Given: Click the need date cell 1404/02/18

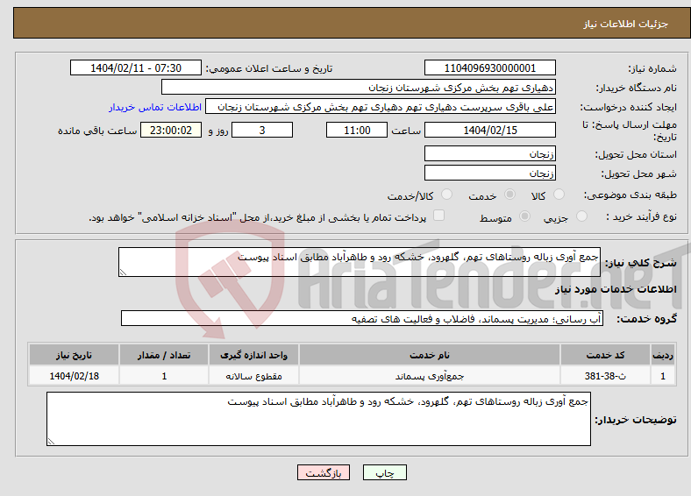Looking at the screenshot, I should 74,376.
